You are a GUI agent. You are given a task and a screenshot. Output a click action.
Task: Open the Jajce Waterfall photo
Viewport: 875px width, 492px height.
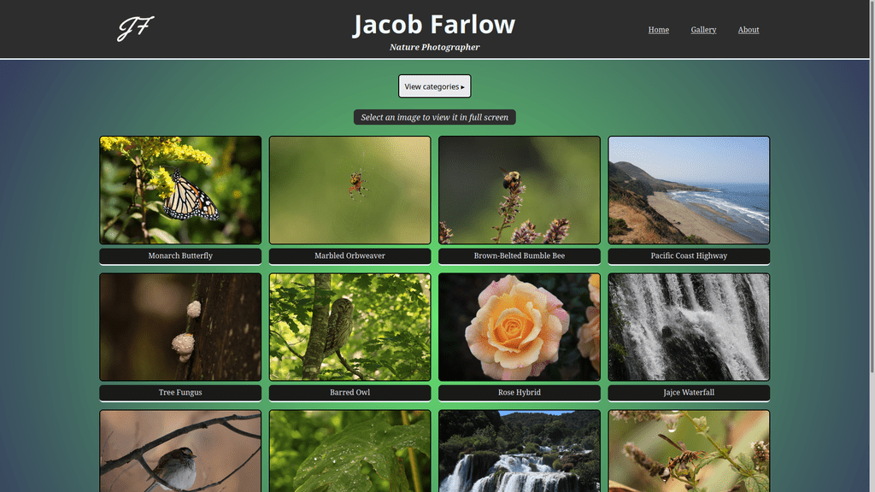coord(689,327)
